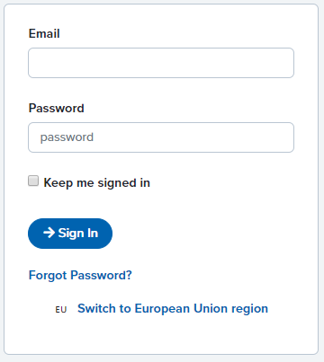Click the "password" placeholder text

coord(67,137)
